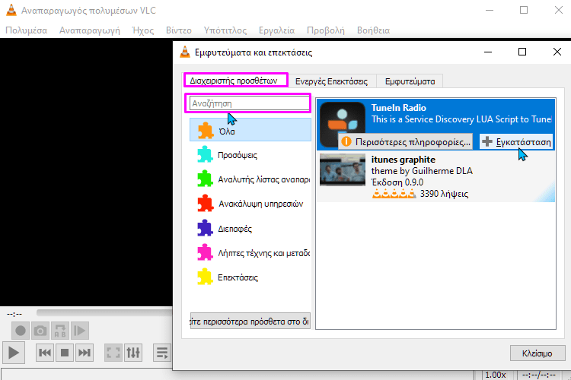Click the --:--/--:-- status bar time
Viewport: 571px width, 380px height.
[x=539, y=375]
